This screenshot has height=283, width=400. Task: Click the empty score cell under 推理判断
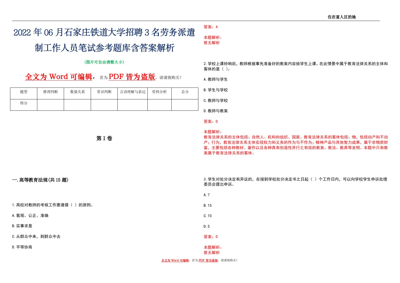[50, 105]
